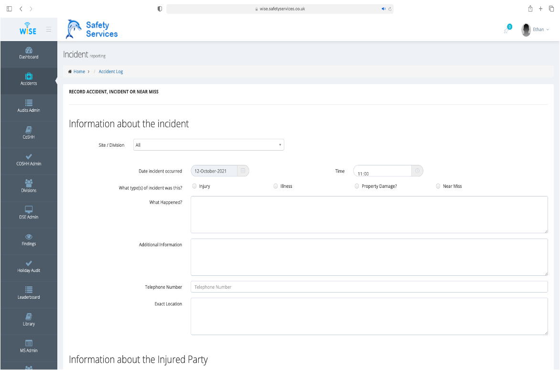Viewport: 560px width, 370px height.
Task: Open the CoSHH book icon
Action: 29,130
